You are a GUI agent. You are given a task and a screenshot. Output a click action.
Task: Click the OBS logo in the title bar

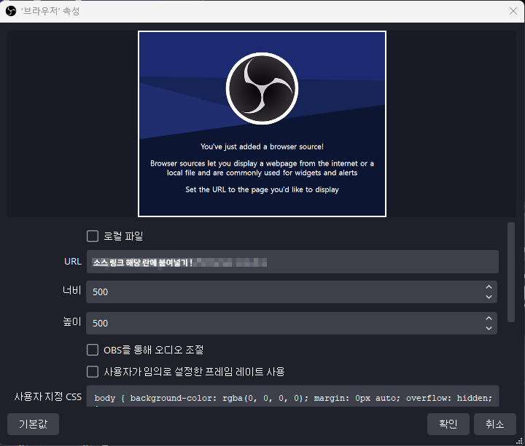click(11, 11)
